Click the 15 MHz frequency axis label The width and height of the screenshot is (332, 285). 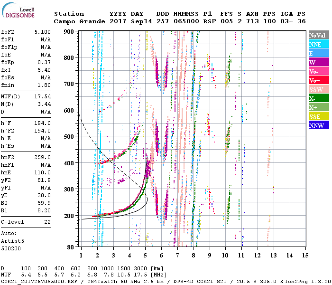[305, 256]
